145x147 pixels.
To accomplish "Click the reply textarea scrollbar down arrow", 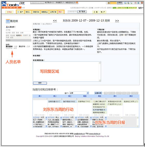I will (x=100, y=80).
